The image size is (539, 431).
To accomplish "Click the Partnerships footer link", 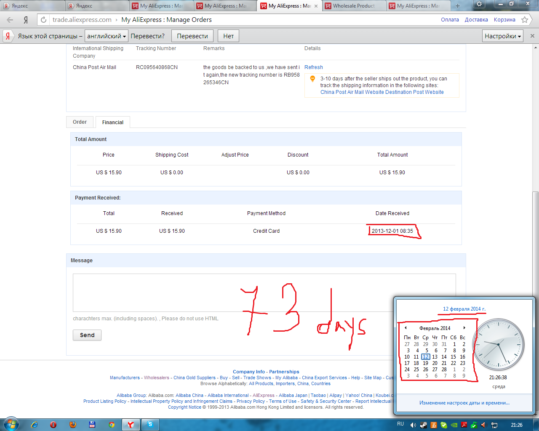I will pyautogui.click(x=284, y=372).
